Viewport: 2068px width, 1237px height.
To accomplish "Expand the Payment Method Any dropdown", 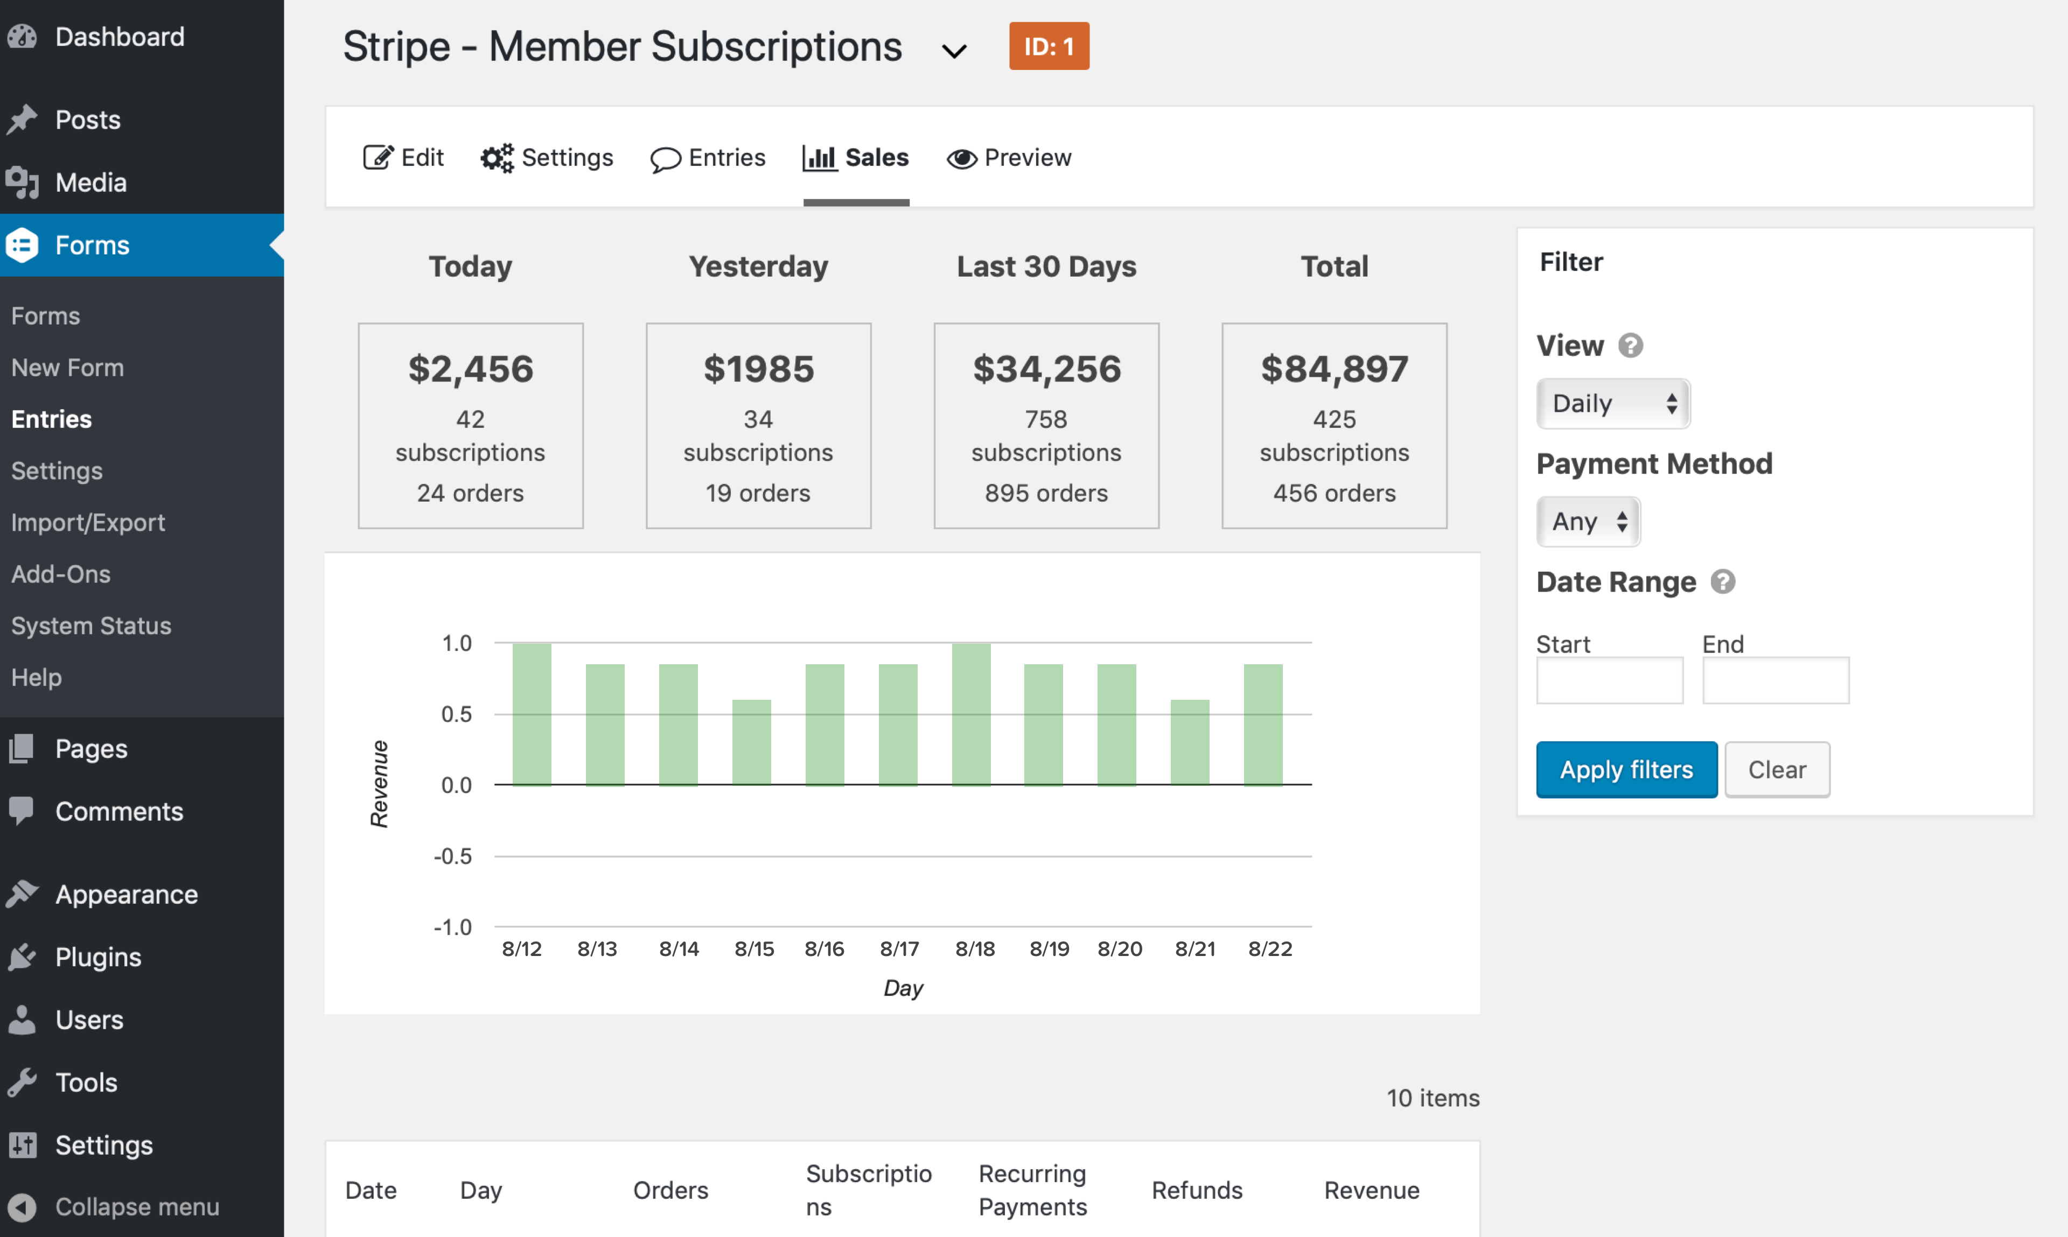I will (x=1588, y=522).
